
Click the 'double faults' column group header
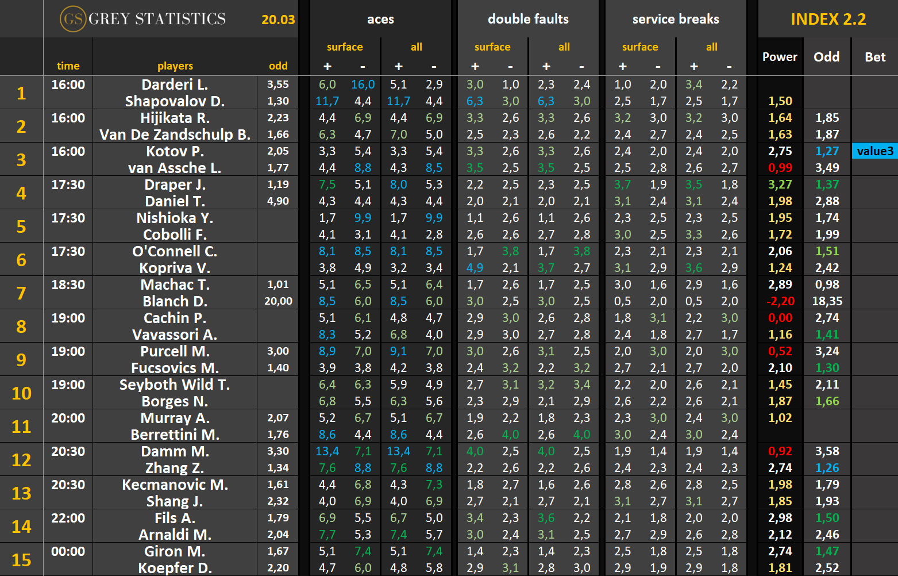point(528,19)
